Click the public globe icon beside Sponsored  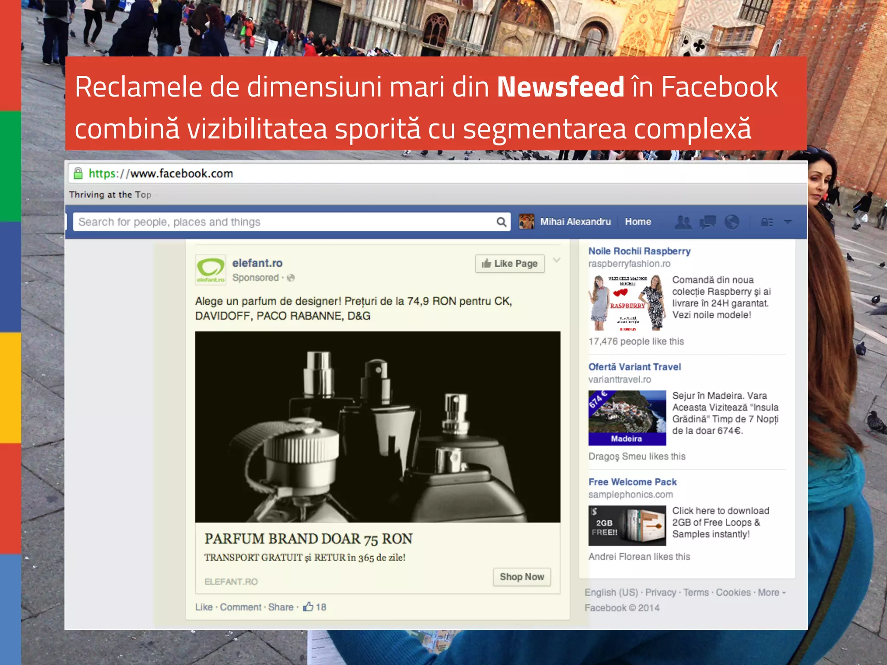tap(291, 278)
